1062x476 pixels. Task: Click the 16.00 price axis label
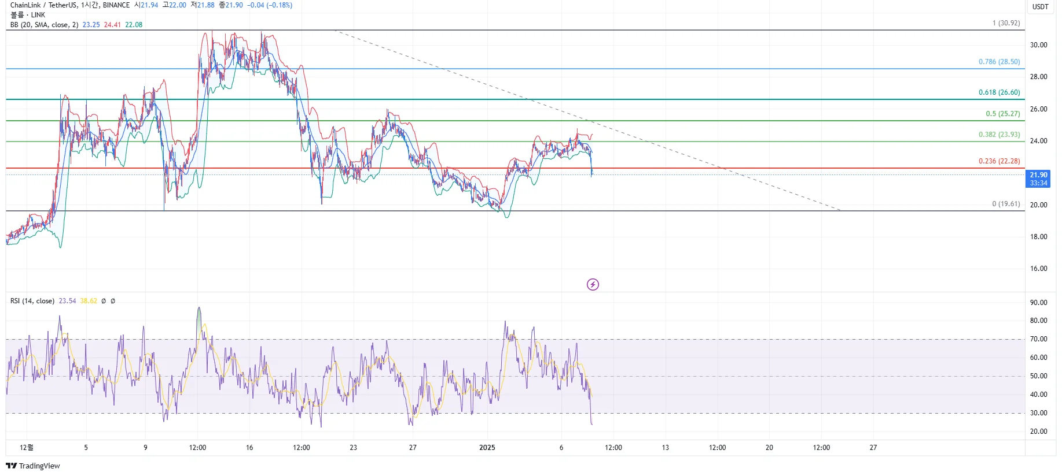click(1038, 269)
